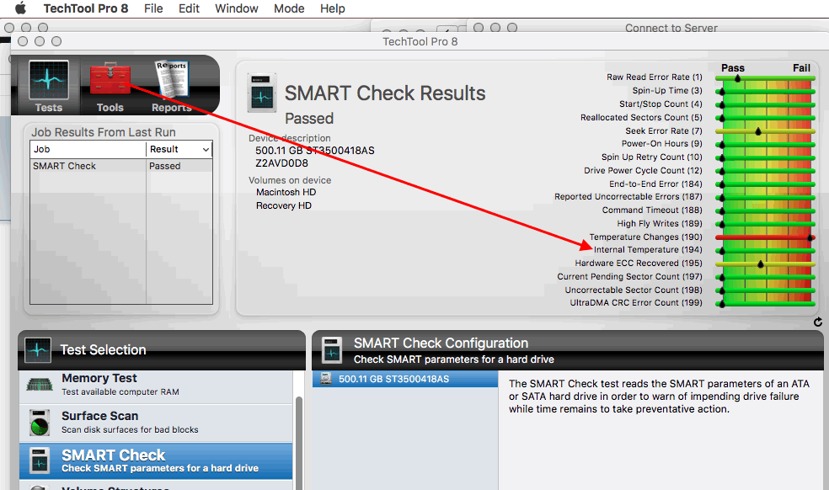Viewport: 829px width, 490px height.
Task: Click the Test Selection header icon
Action: pyautogui.click(x=38, y=350)
